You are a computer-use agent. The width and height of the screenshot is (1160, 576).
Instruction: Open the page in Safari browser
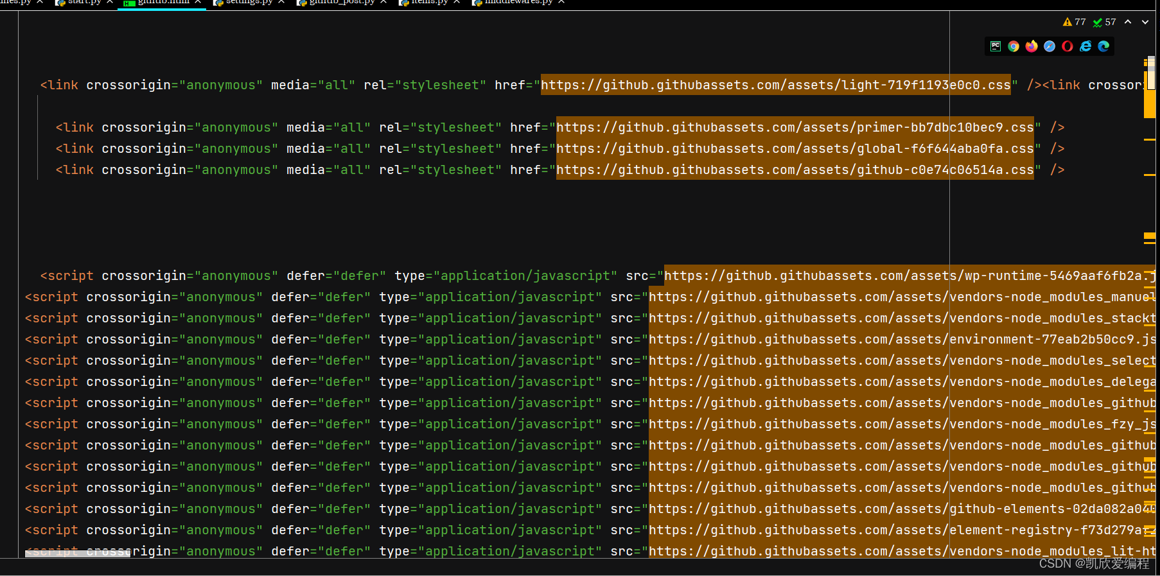[1050, 46]
